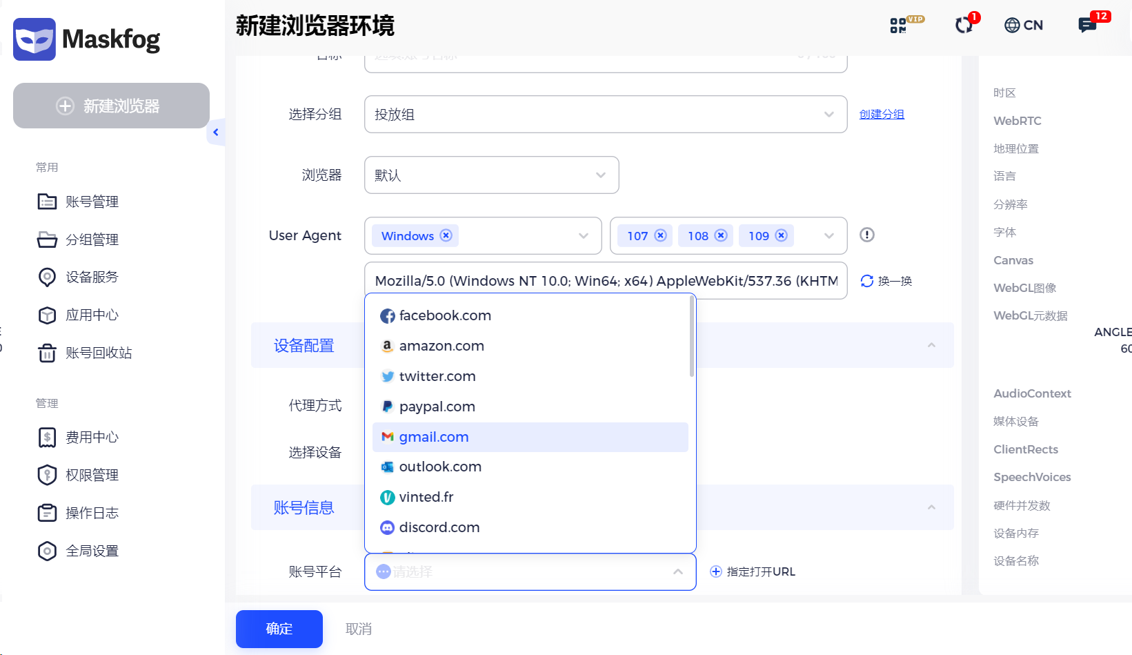This screenshot has width=1132, height=655.
Task: Collapse the 设备配置 section chevron
Action: click(x=932, y=345)
